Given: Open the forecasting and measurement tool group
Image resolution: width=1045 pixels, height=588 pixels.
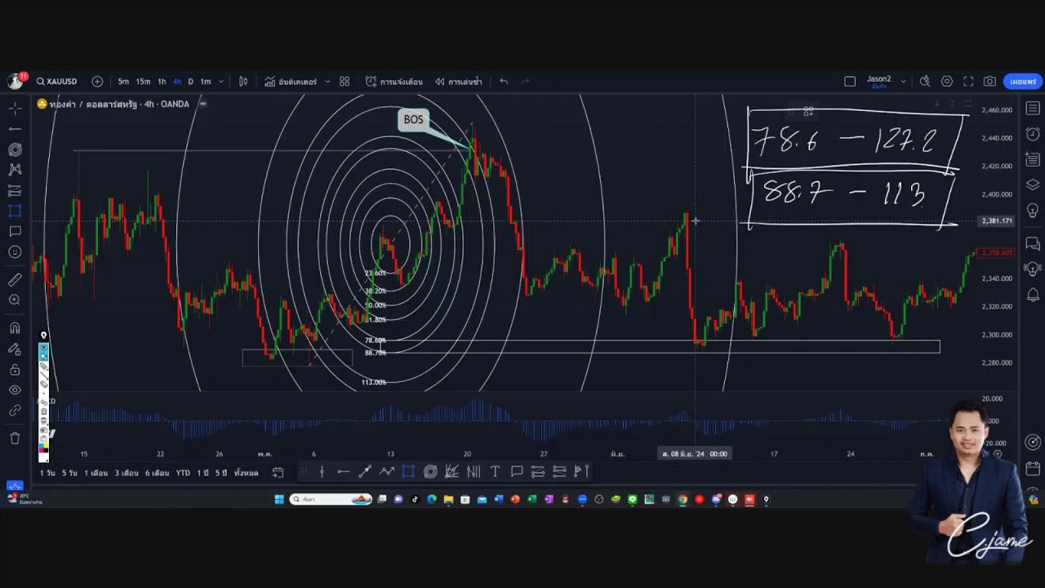Looking at the screenshot, I should [15, 190].
